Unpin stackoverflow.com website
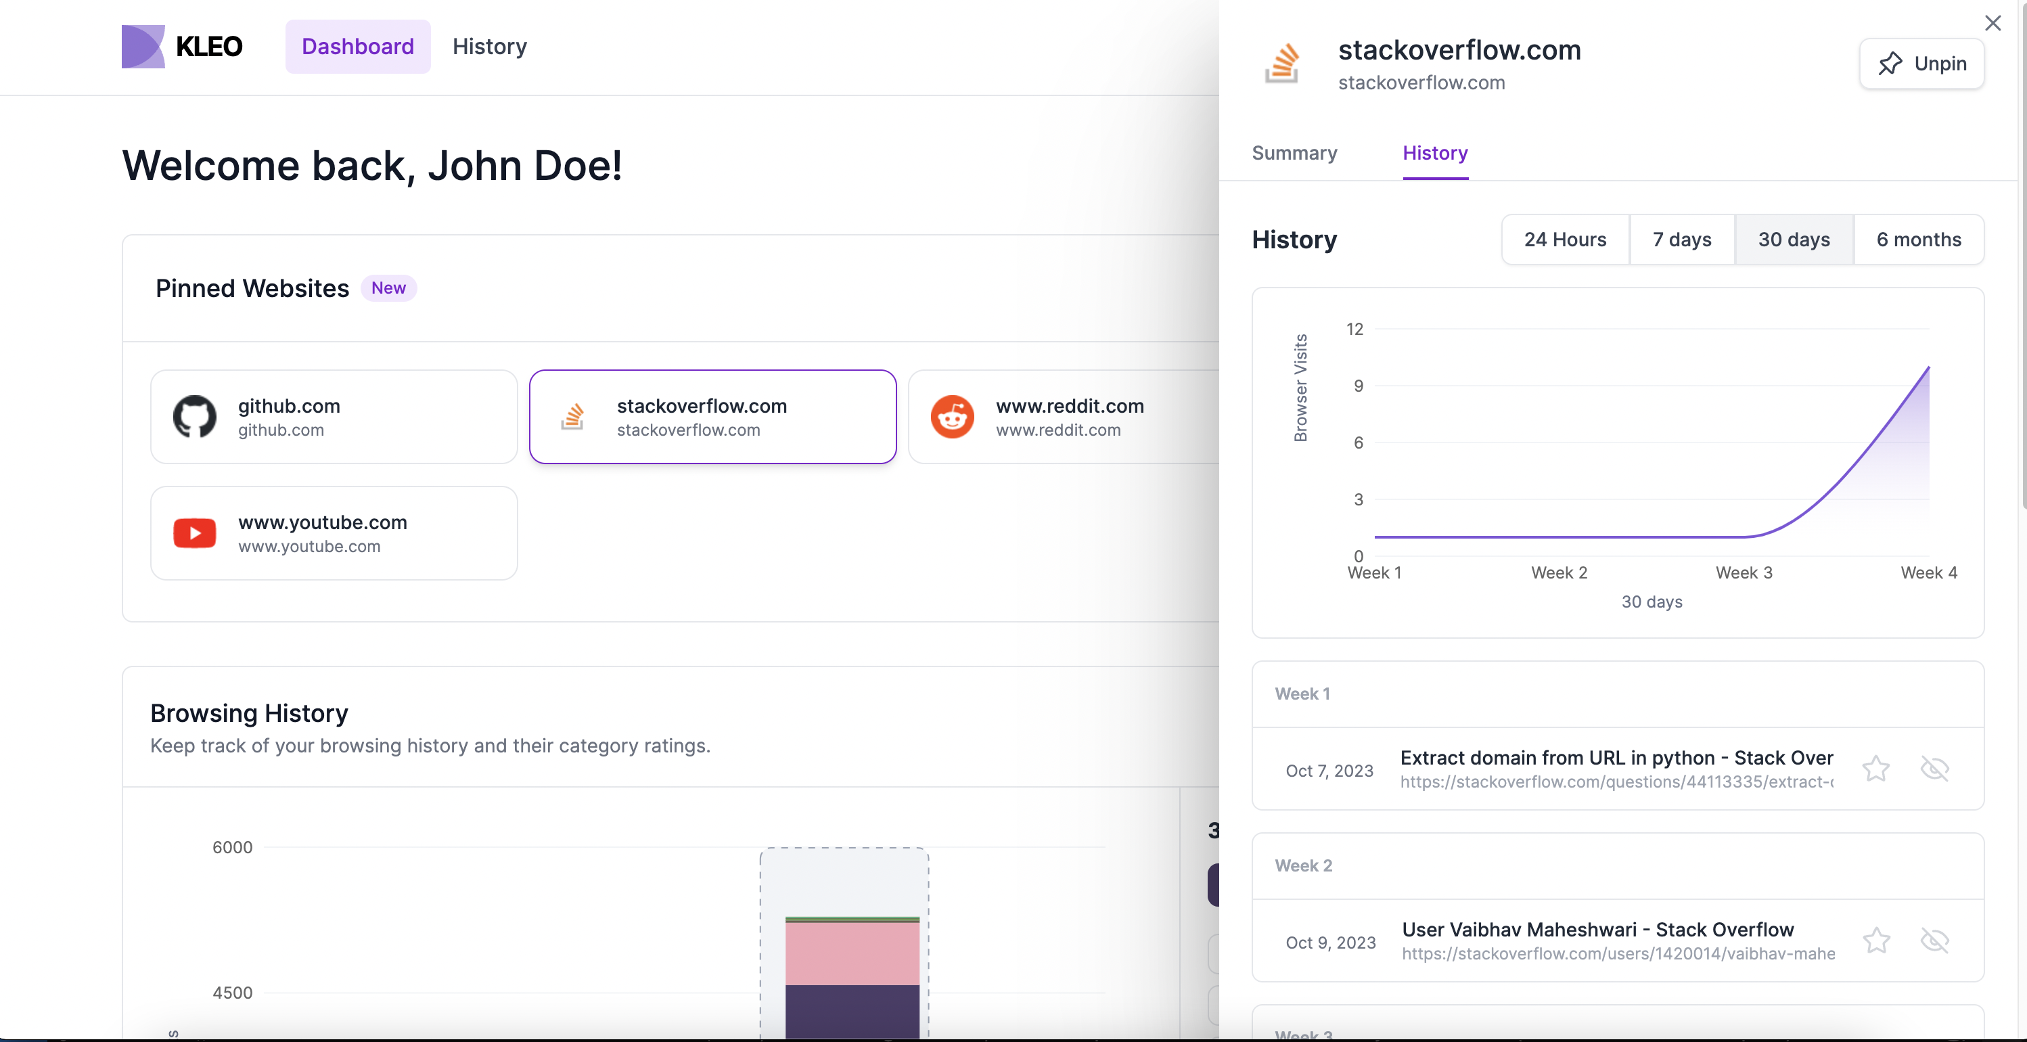 point(1921,64)
